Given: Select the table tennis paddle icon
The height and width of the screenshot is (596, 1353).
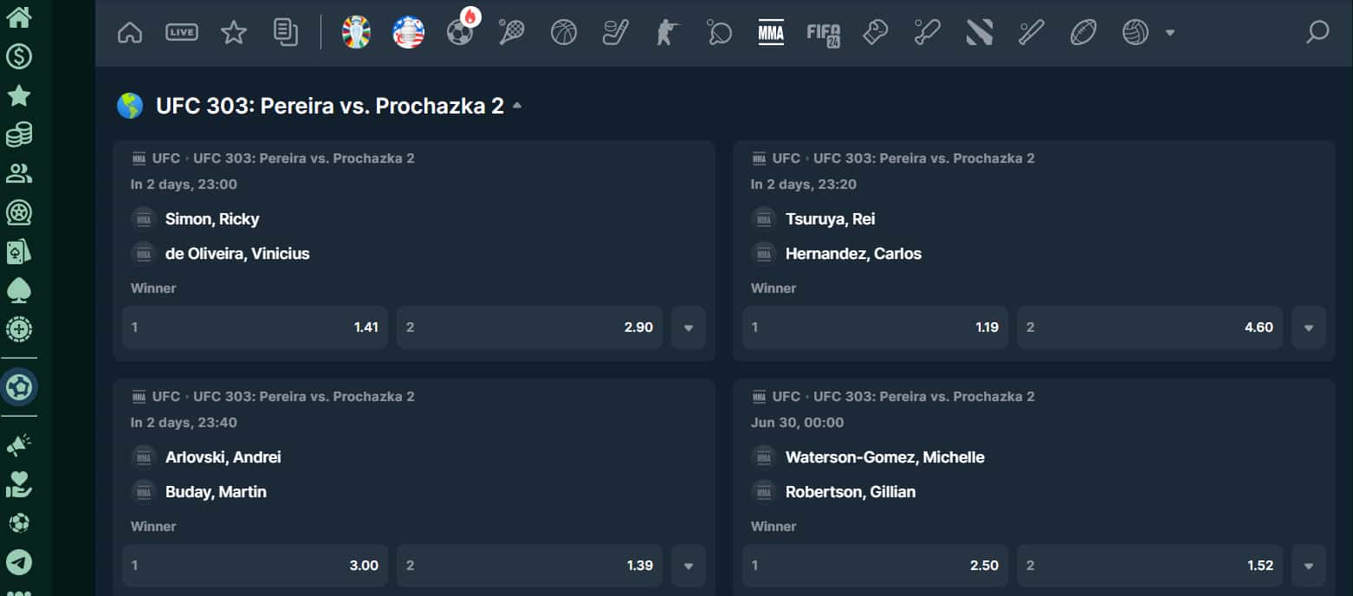Looking at the screenshot, I should [x=719, y=33].
